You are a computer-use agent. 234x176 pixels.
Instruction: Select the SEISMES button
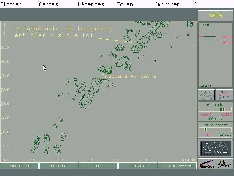137,166
